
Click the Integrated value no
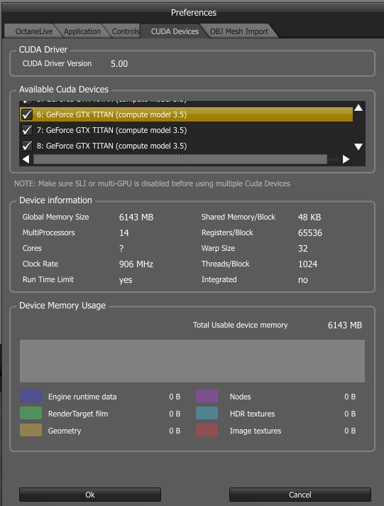click(x=303, y=280)
